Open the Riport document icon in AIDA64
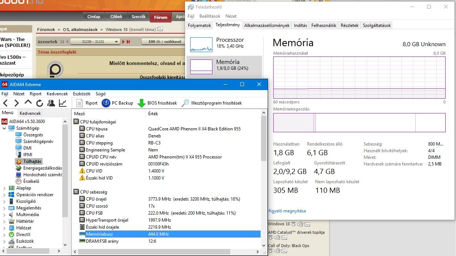The width and height of the screenshot is (456, 256). coord(79,103)
